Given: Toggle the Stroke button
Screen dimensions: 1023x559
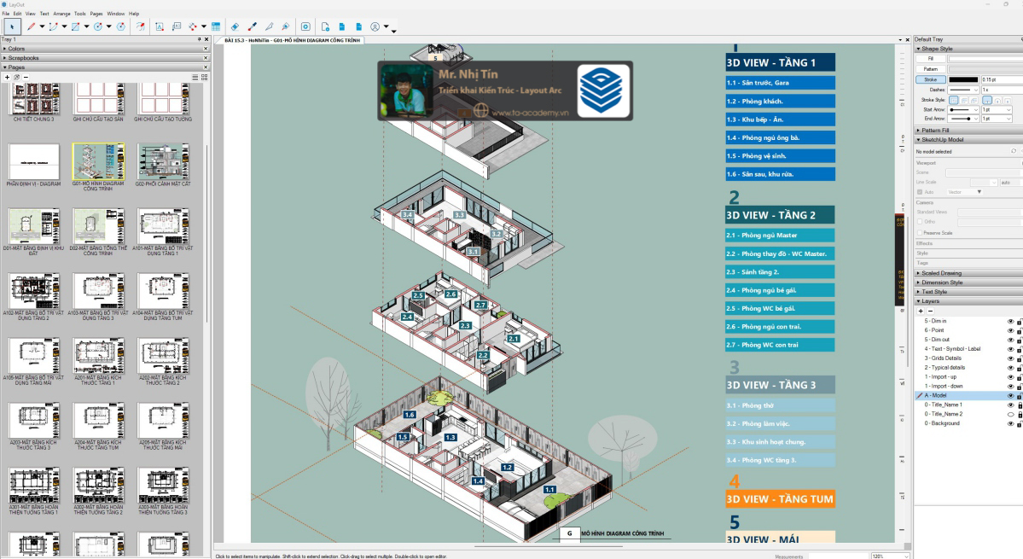Looking at the screenshot, I should click(930, 79).
